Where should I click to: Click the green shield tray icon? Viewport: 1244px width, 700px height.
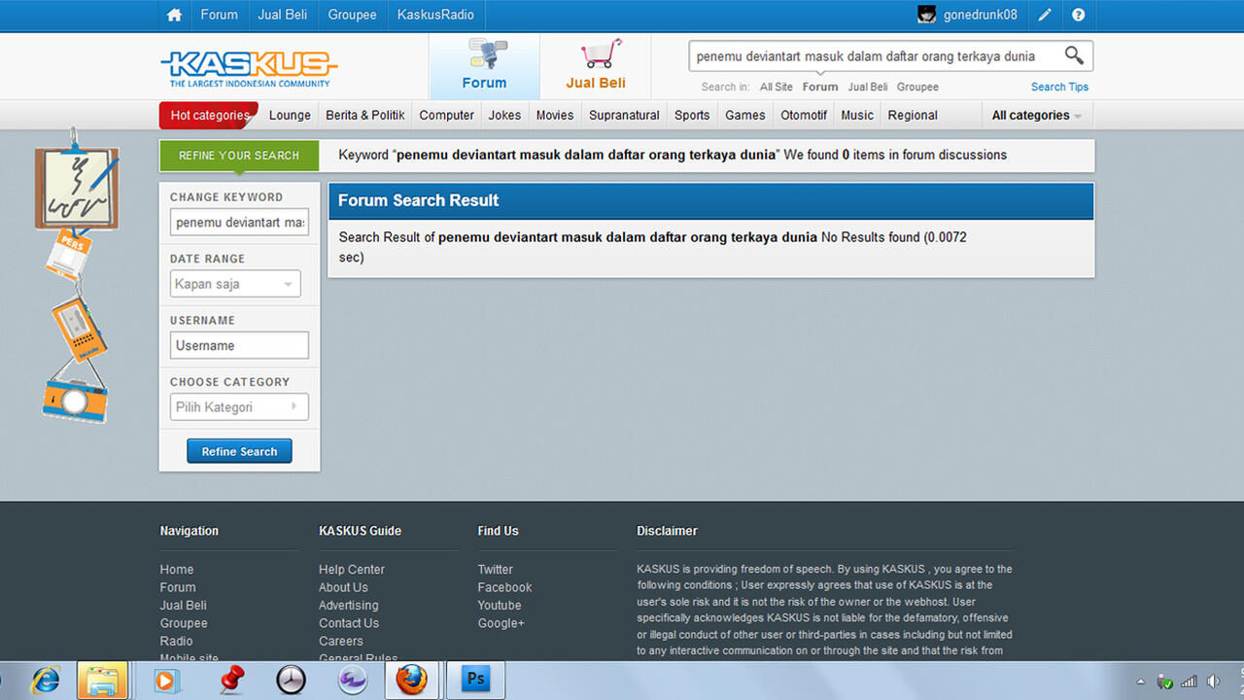click(x=1164, y=682)
